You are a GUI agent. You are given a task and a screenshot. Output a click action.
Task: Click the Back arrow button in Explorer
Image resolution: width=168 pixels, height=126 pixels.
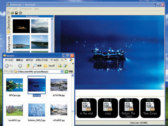(7, 66)
